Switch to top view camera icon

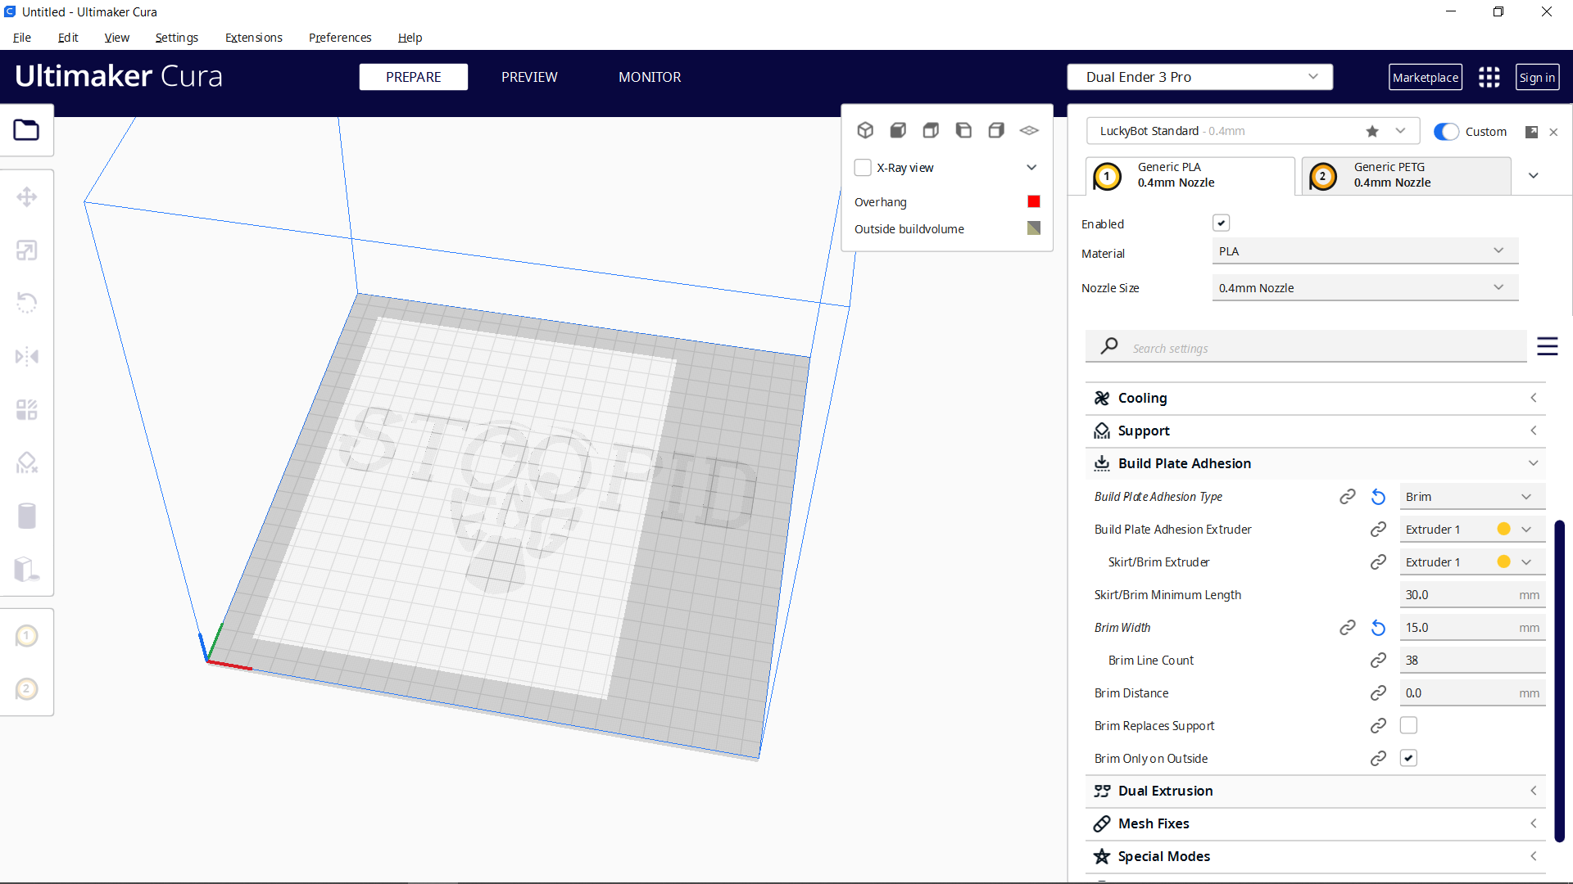pyautogui.click(x=931, y=130)
